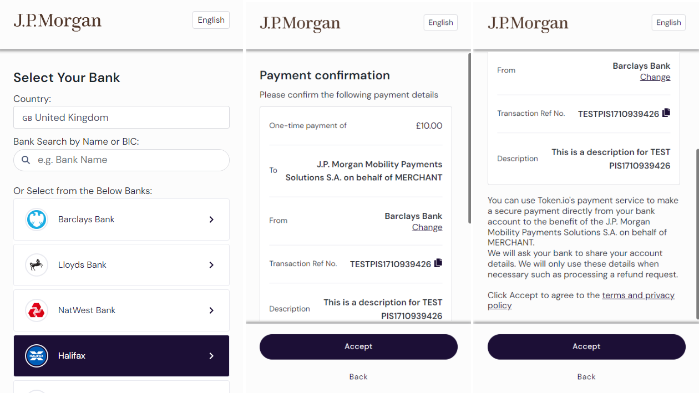
Task: Go Back from the Payment confirmation heading panel
Action: (x=358, y=377)
